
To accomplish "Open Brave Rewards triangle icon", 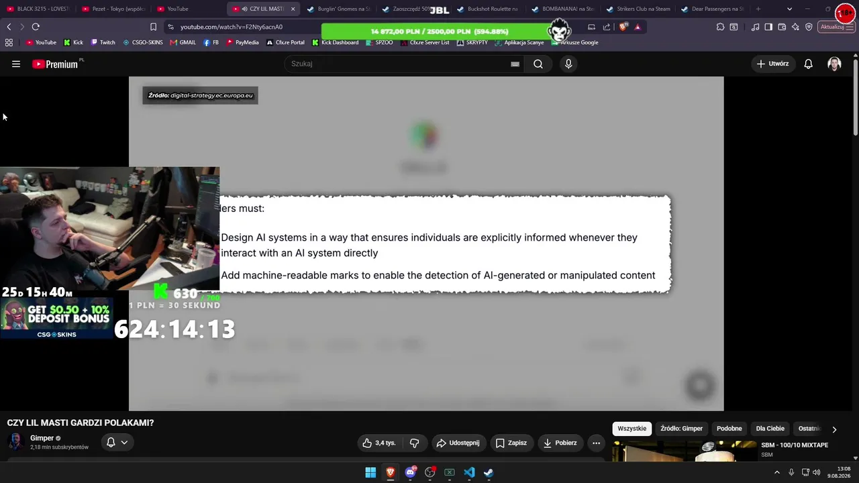I will [638, 27].
